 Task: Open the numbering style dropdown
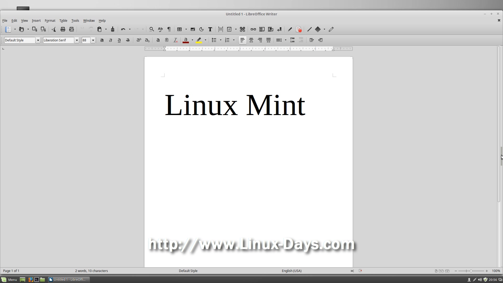pyautogui.click(x=234, y=40)
